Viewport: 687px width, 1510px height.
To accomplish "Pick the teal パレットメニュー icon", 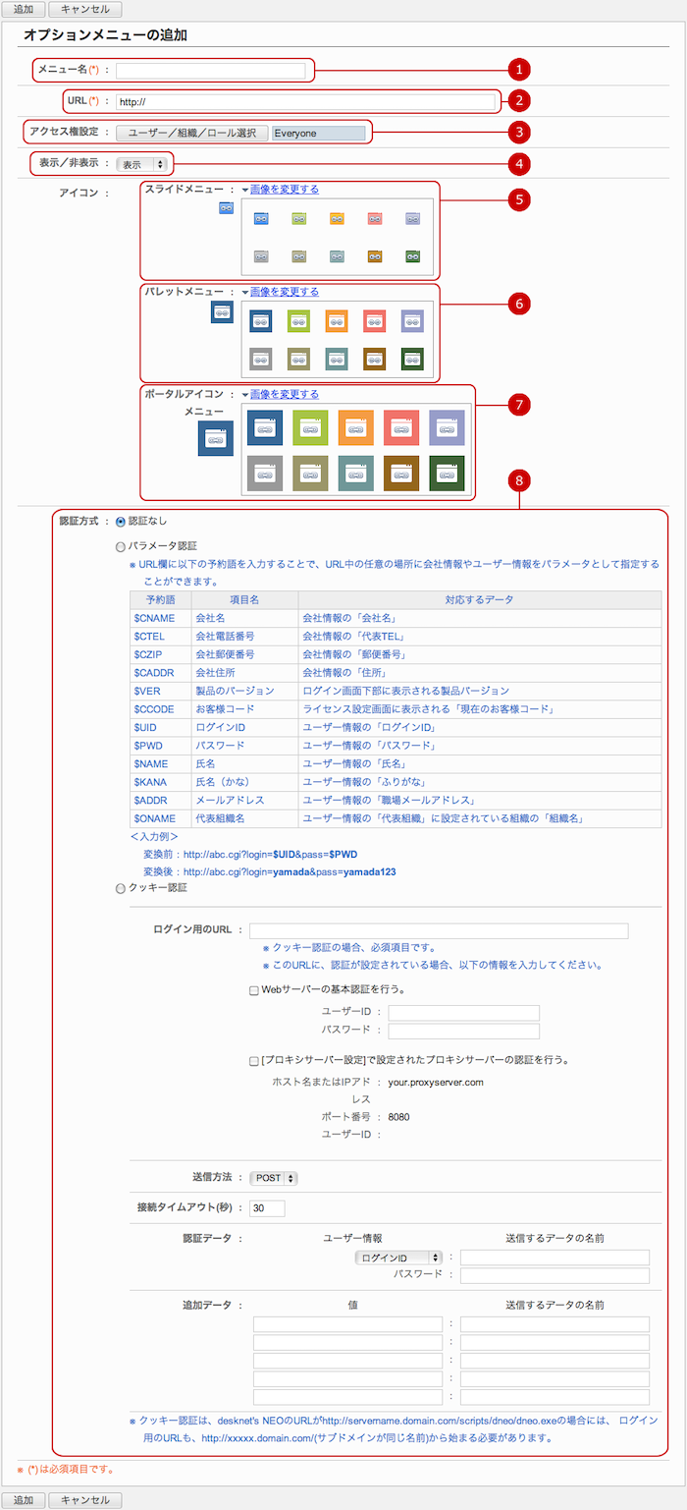I will pos(337,359).
